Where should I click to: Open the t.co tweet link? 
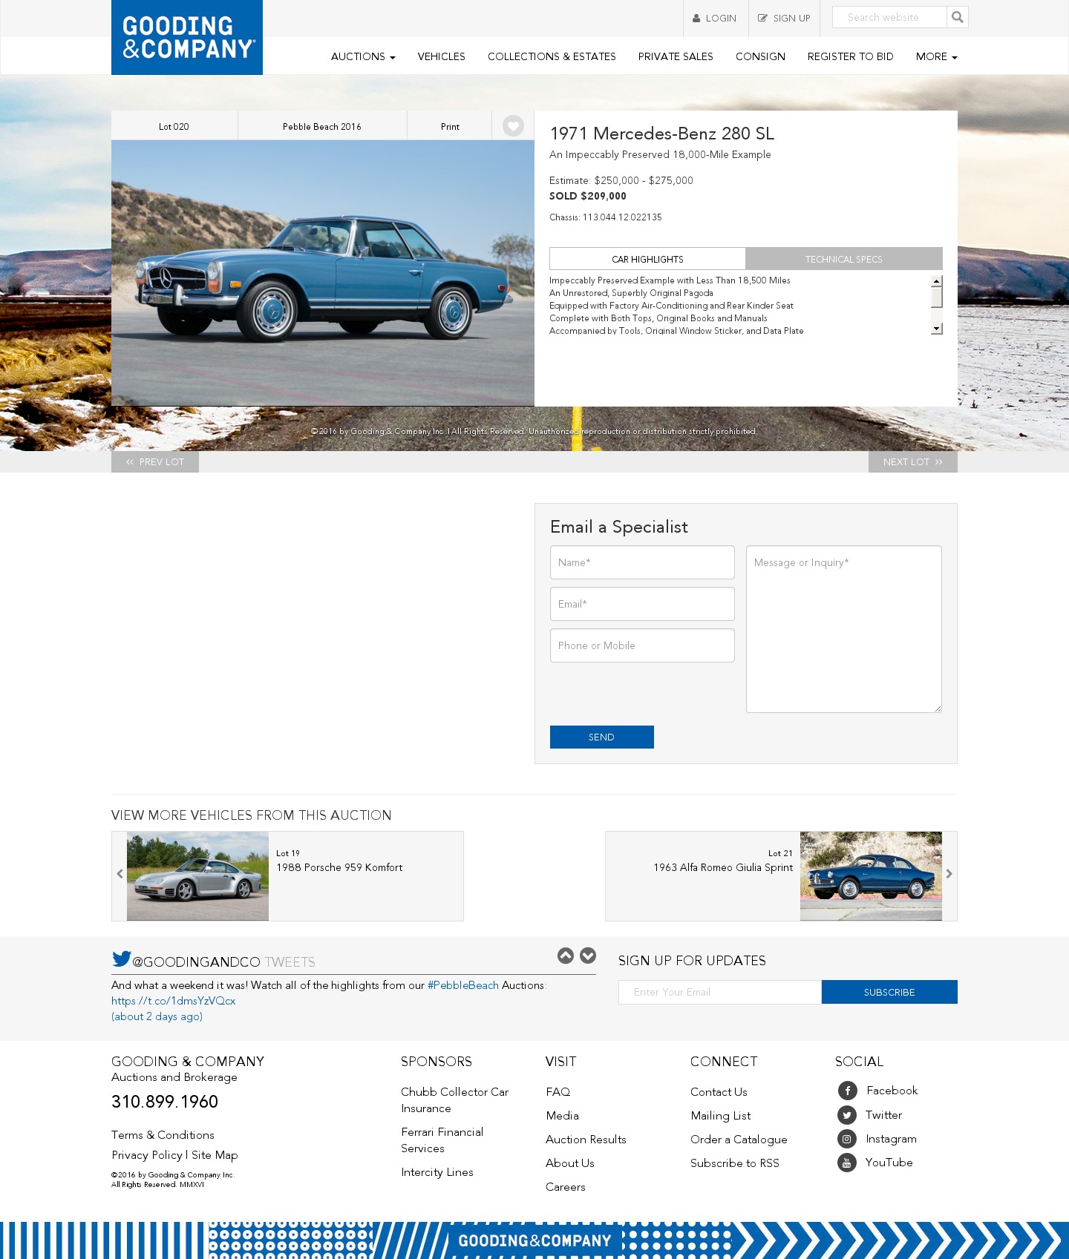click(174, 1001)
